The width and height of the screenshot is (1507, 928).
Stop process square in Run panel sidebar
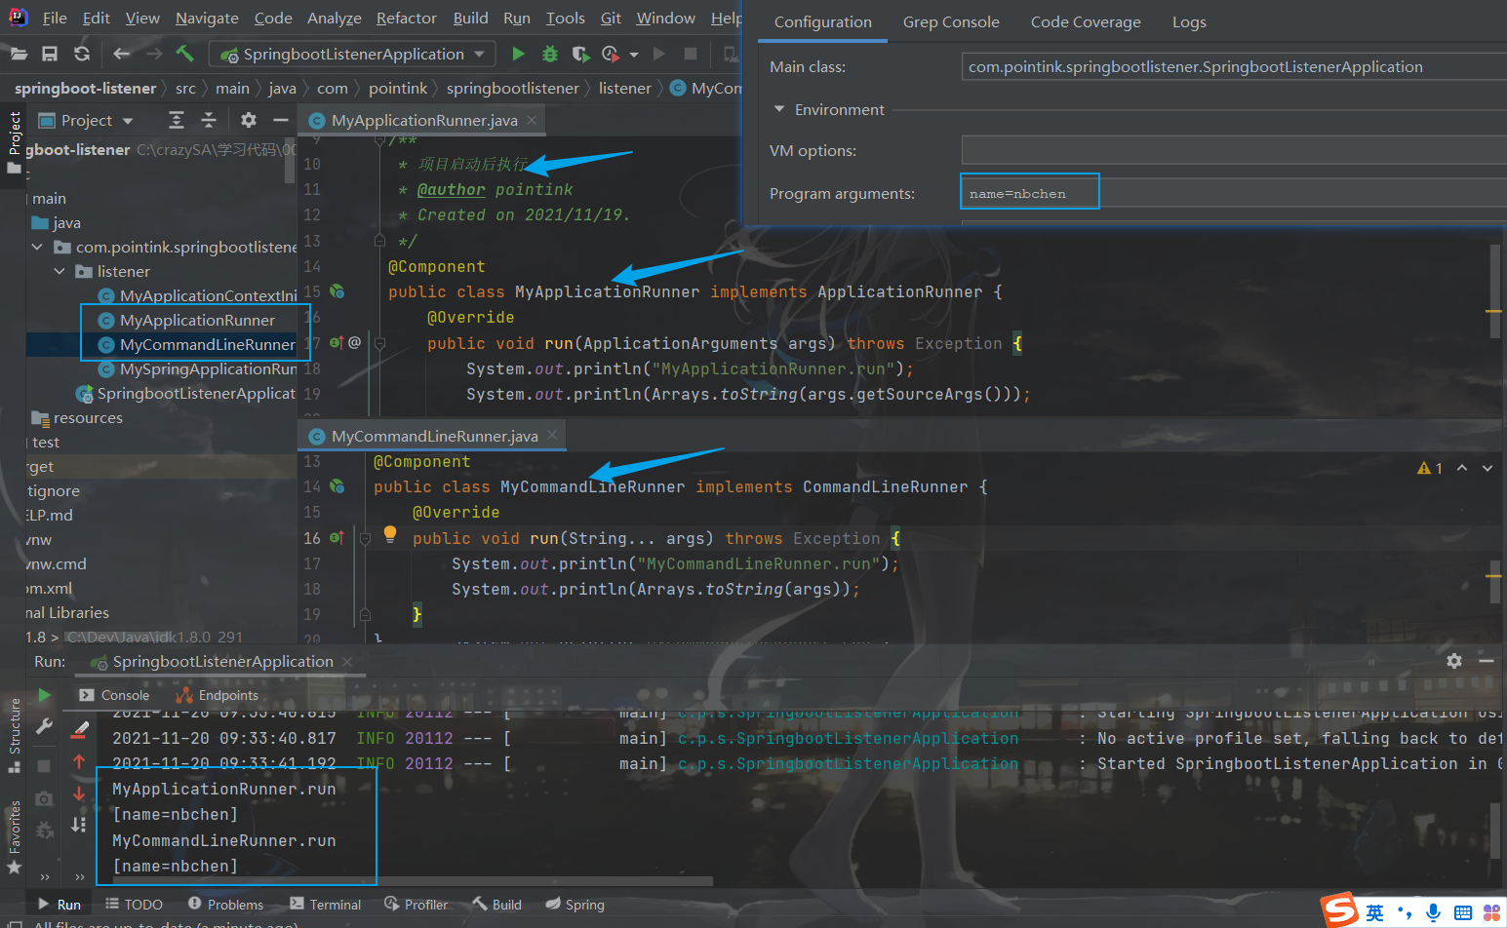click(44, 766)
